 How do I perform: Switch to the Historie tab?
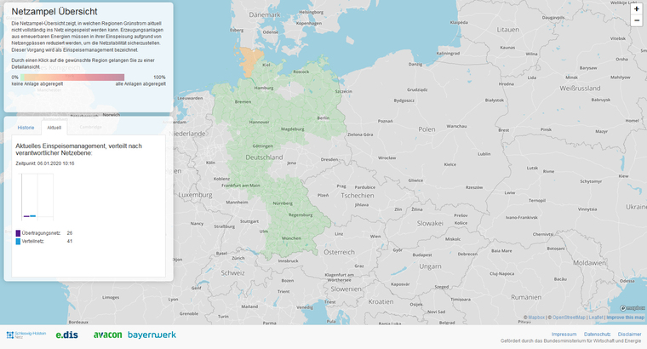click(26, 127)
